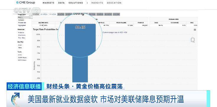This screenshot has width=217, height=107.
Task: Open Prior Hikes under Historical
Action: pyautogui.click(x=22, y=38)
